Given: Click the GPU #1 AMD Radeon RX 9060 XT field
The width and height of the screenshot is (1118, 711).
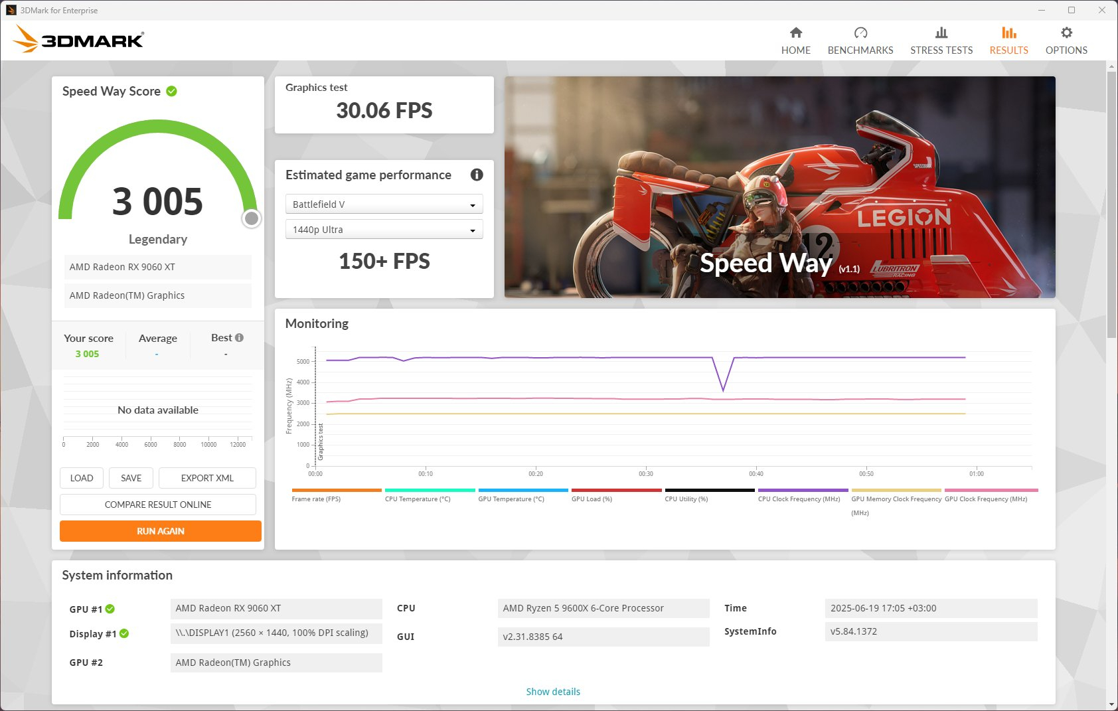Looking at the screenshot, I should click(x=276, y=608).
